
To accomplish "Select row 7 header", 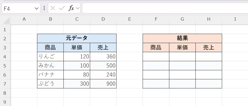I will point(5,84).
